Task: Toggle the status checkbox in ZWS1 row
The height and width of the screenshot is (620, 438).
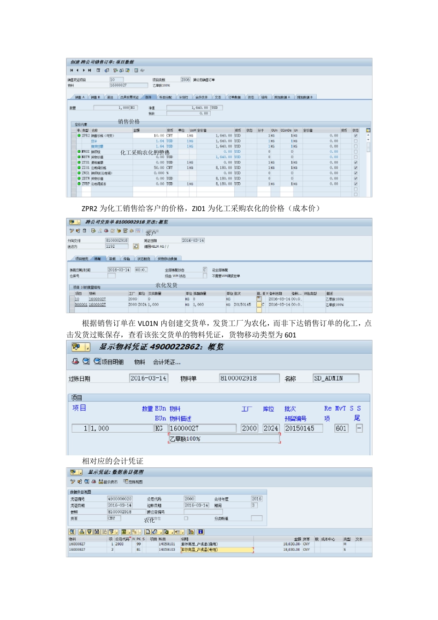Action: coord(355,173)
